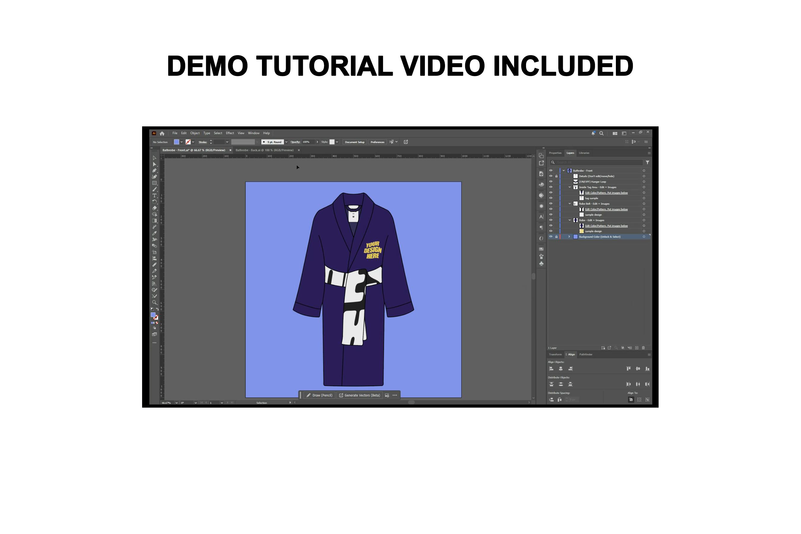This screenshot has height=534, width=801.
Task: Switch to the Properties panel tab
Action: (555, 153)
